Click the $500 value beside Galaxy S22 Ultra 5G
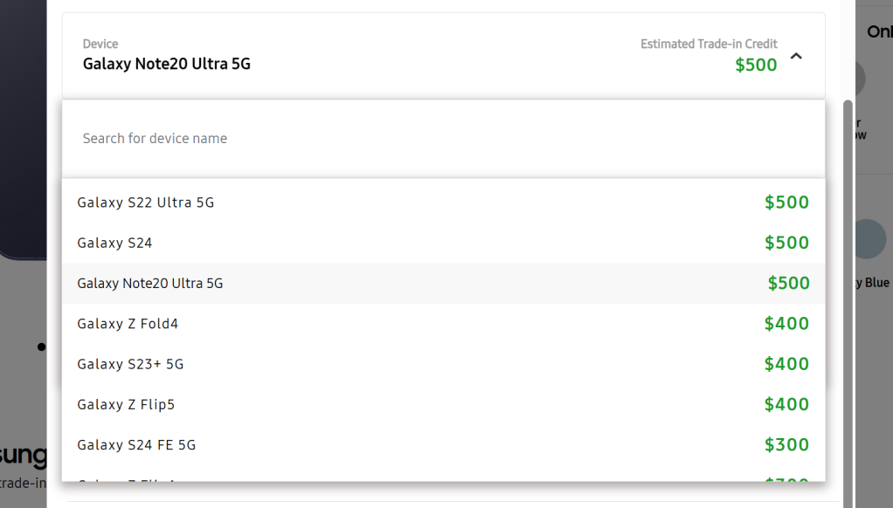893x508 pixels. tap(786, 203)
